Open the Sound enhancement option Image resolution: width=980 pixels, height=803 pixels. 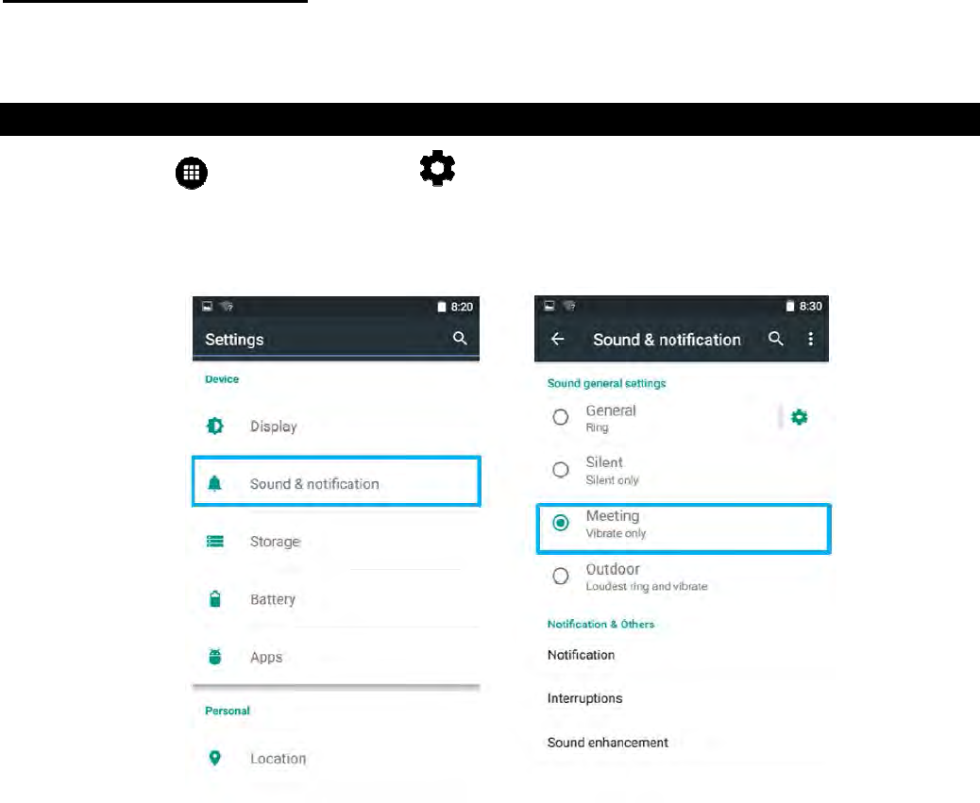click(x=682, y=743)
